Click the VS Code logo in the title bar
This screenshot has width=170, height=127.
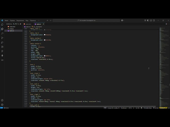(2, 20)
